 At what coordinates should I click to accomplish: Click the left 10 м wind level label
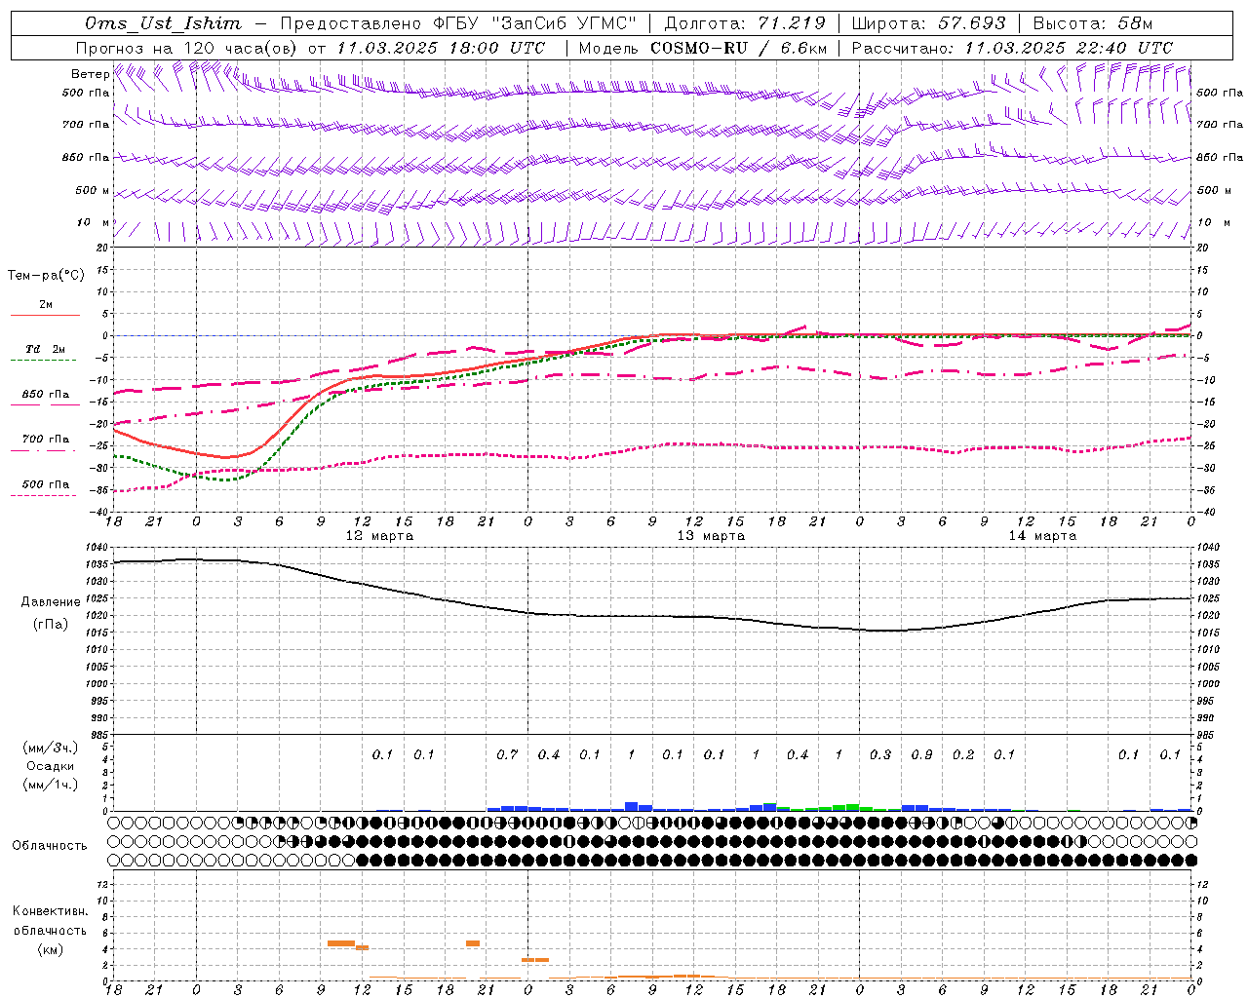(94, 222)
